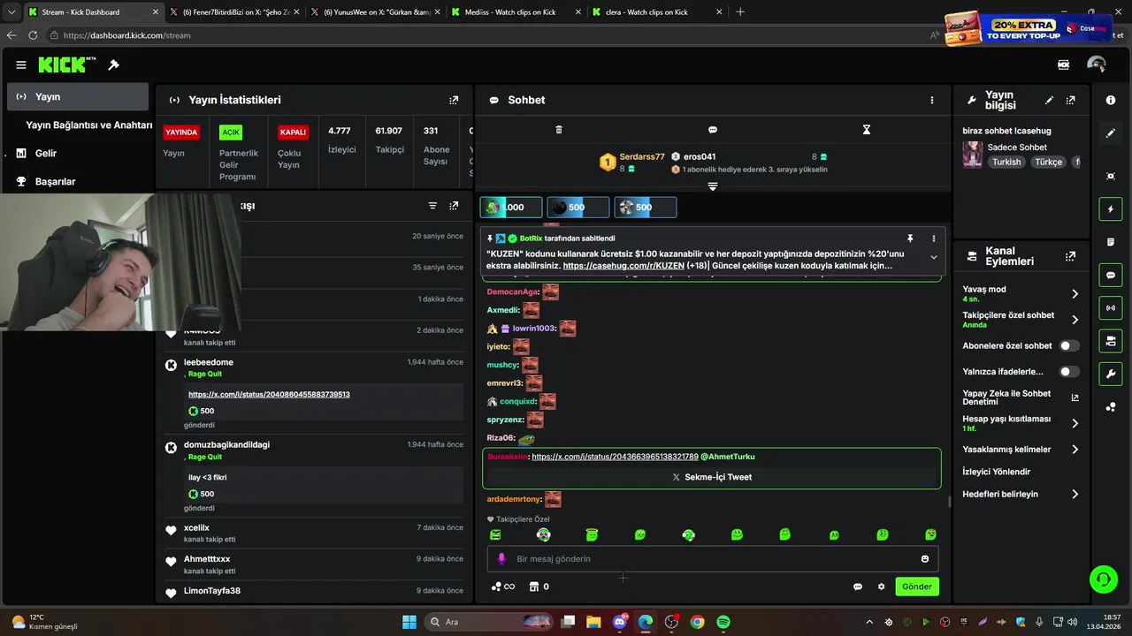Click the pencil icon in right sidebar
1132x636 pixels.
pyautogui.click(x=1111, y=133)
